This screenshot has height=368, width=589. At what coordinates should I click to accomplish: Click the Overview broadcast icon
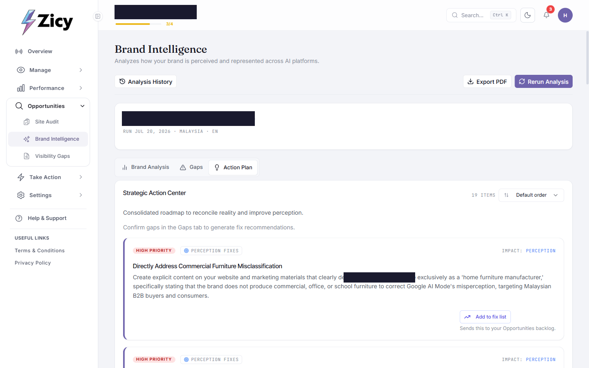pos(19,52)
